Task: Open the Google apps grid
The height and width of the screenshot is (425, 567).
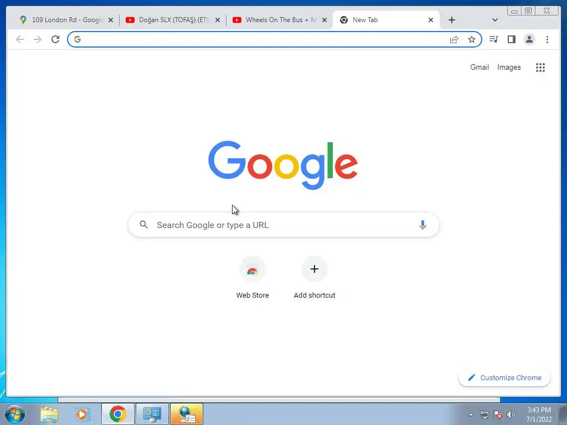Action: [540, 67]
